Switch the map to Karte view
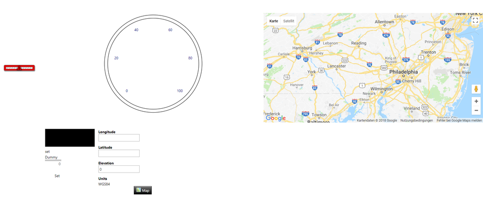483x218 pixels. coord(274,21)
